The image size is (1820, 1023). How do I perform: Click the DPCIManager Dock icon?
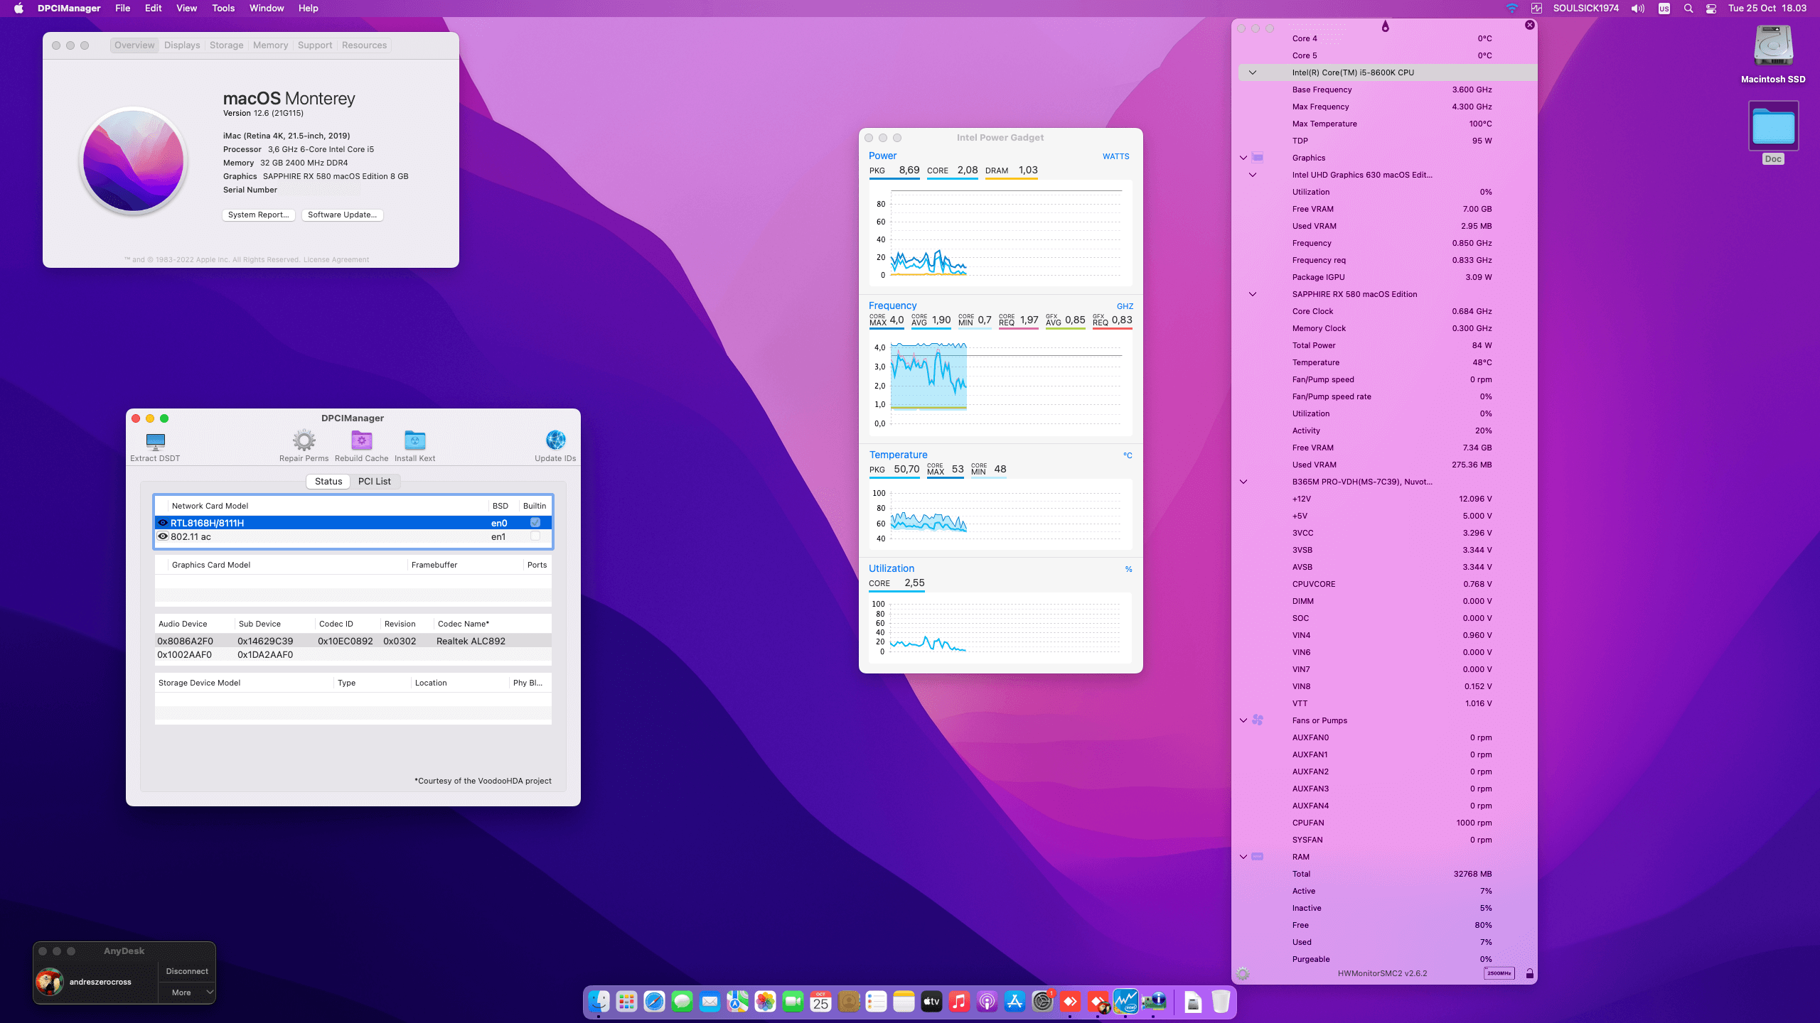point(1153,1002)
